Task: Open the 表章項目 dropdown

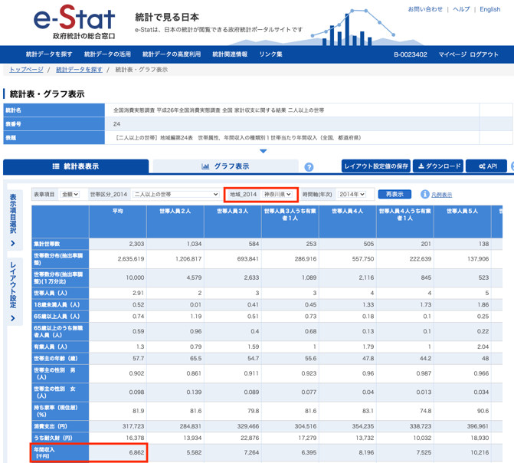Action: click(x=70, y=195)
